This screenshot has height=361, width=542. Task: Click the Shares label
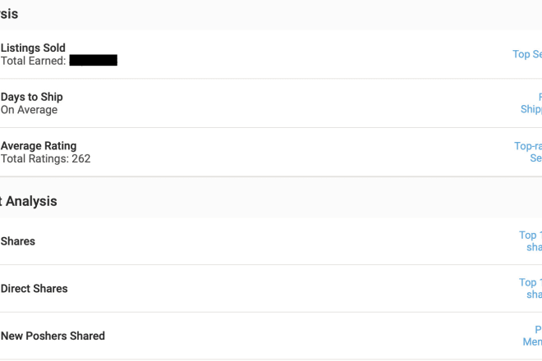pyautogui.click(x=18, y=241)
